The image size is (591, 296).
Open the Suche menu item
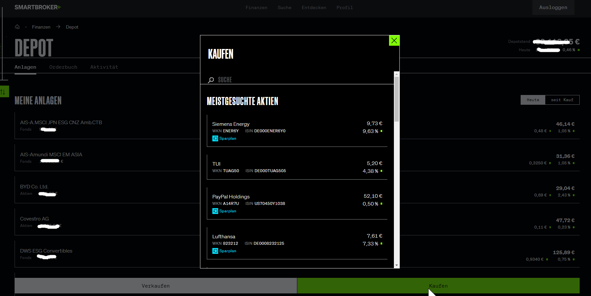[284, 7]
